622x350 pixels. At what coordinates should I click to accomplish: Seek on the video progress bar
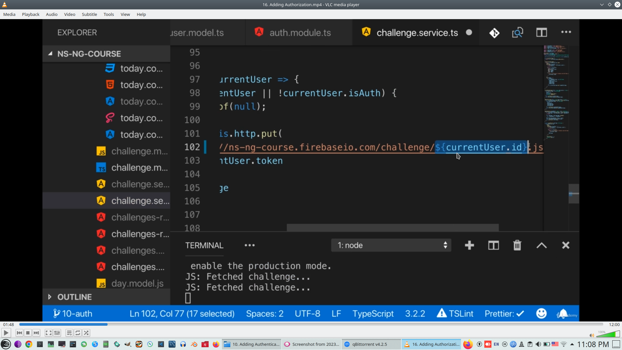[311, 324]
